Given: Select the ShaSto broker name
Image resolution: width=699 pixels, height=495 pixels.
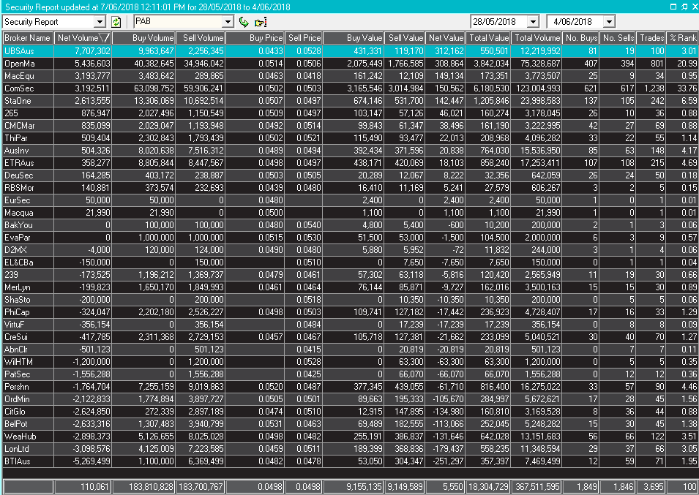Looking at the screenshot, I should click(18, 301).
